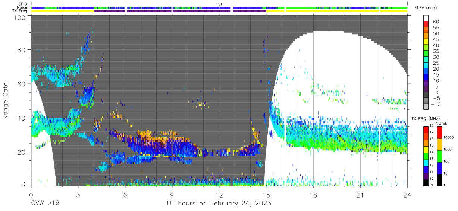This screenshot has height=211, width=458.
Task: Click the red TX frequency swatch near 18
Action: coord(426,130)
